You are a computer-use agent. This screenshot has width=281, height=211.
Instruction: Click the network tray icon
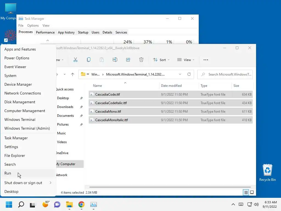(x=249, y=204)
